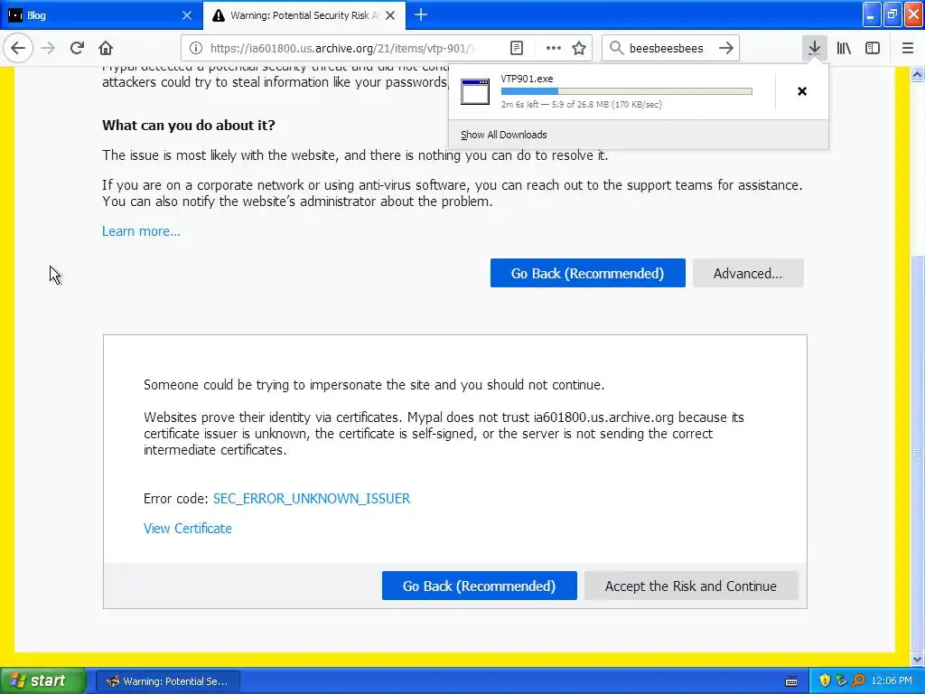Viewport: 925px width, 694px height.
Task: Show sidebars icon
Action: (x=873, y=48)
